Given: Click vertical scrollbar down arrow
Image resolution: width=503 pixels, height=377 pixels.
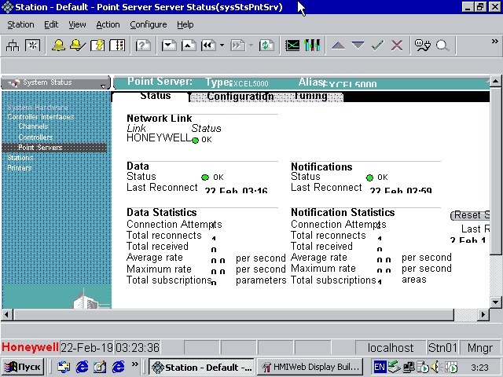Looking at the screenshot, I should [495, 302].
